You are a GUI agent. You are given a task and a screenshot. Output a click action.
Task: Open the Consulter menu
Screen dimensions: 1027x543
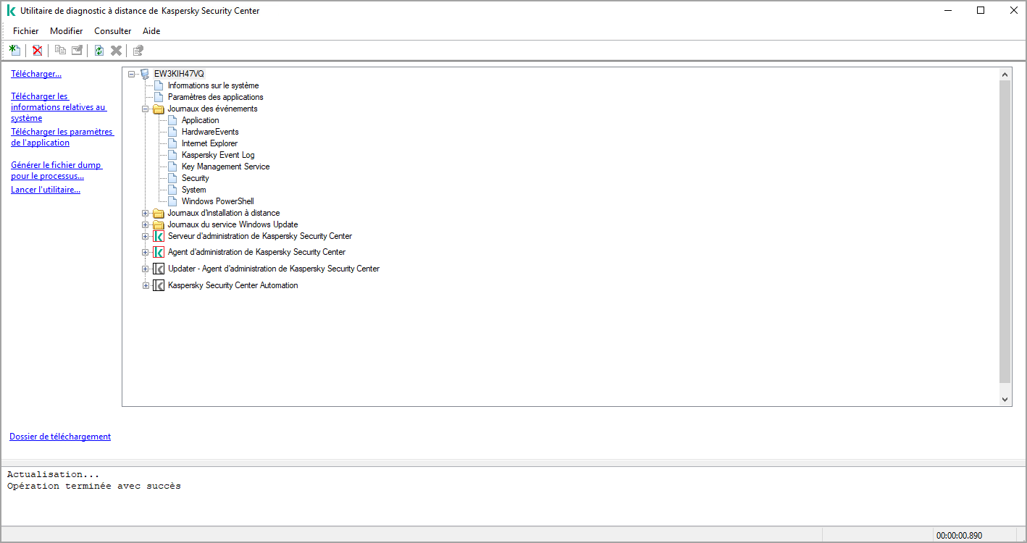pos(113,31)
